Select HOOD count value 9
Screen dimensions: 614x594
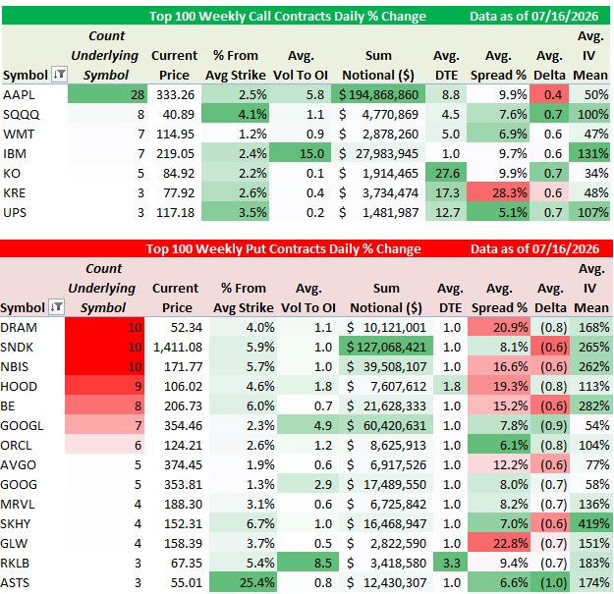tap(104, 386)
